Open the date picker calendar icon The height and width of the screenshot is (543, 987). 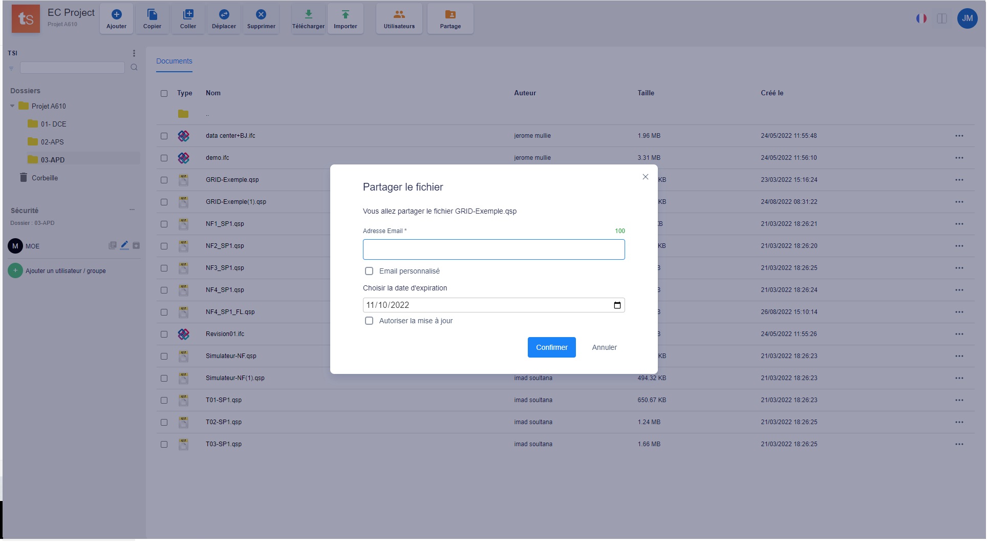[x=617, y=305]
